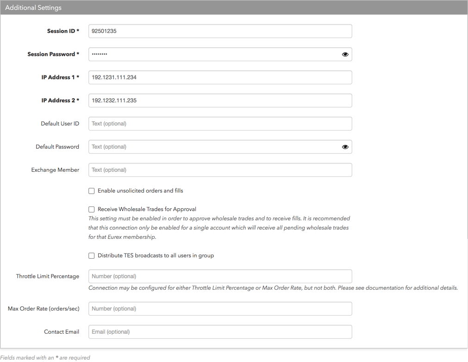
Task: Focus the Session Password field
Action: coord(220,54)
